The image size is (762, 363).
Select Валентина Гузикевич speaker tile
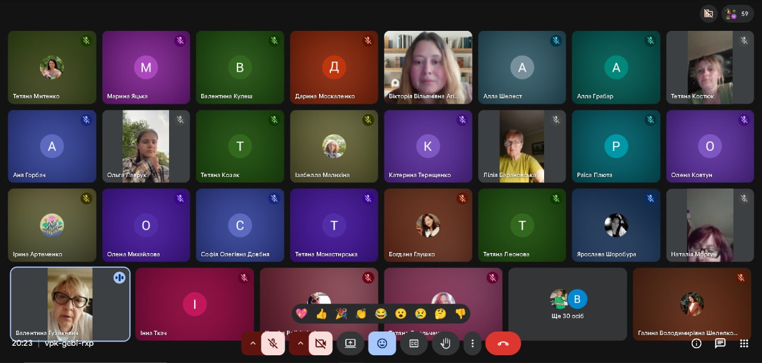[x=70, y=304]
